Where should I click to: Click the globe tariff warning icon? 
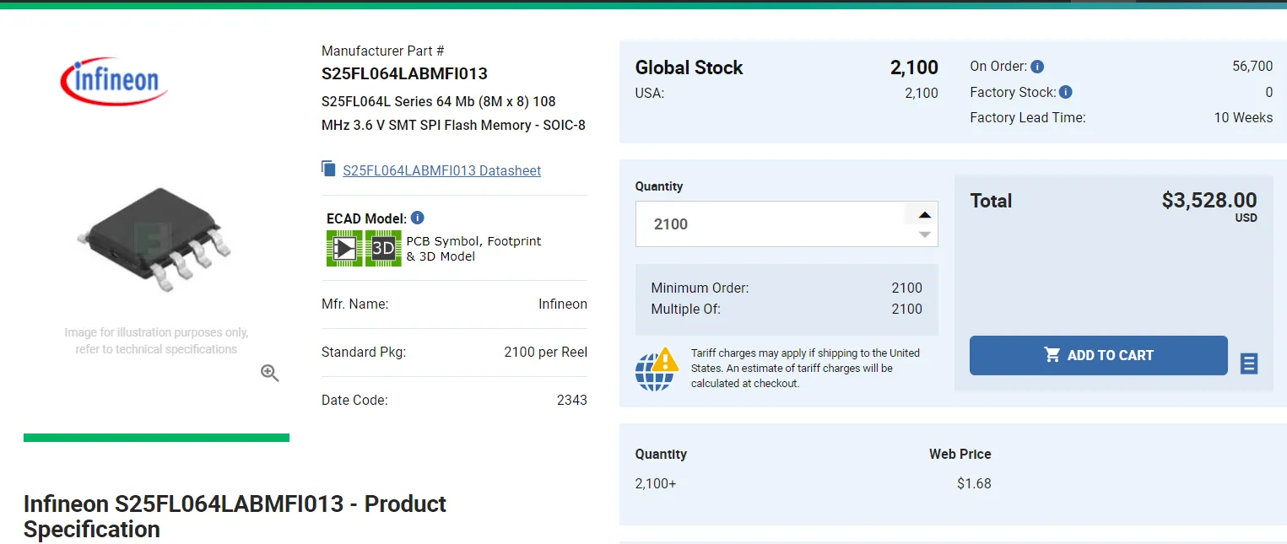(x=657, y=369)
